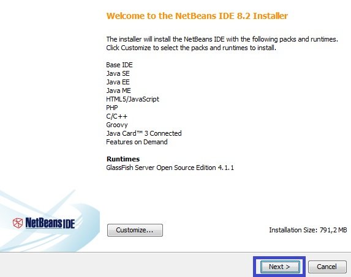Select 'Java Card™ 3 Connected' text
The height and width of the screenshot is (277, 351).
pyautogui.click(x=144, y=133)
